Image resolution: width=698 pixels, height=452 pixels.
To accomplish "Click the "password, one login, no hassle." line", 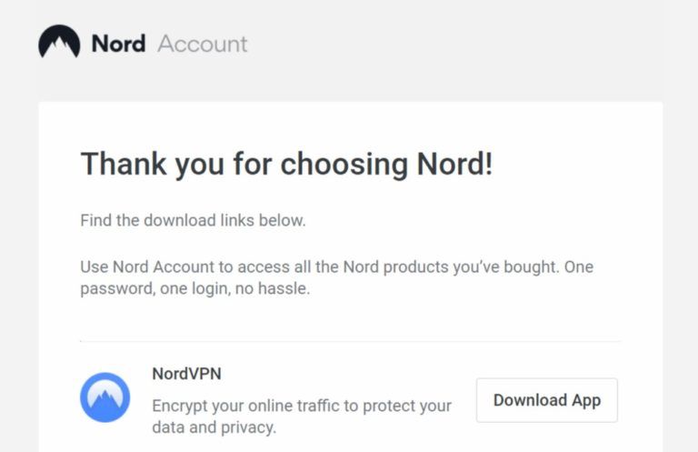I will tap(195, 289).
